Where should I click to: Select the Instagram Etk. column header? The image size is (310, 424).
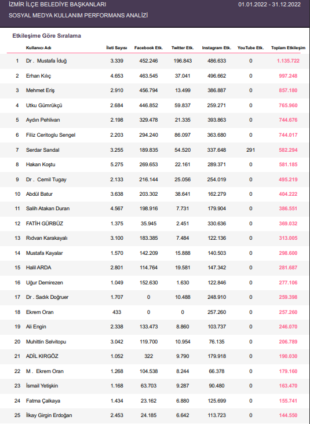[x=216, y=48]
